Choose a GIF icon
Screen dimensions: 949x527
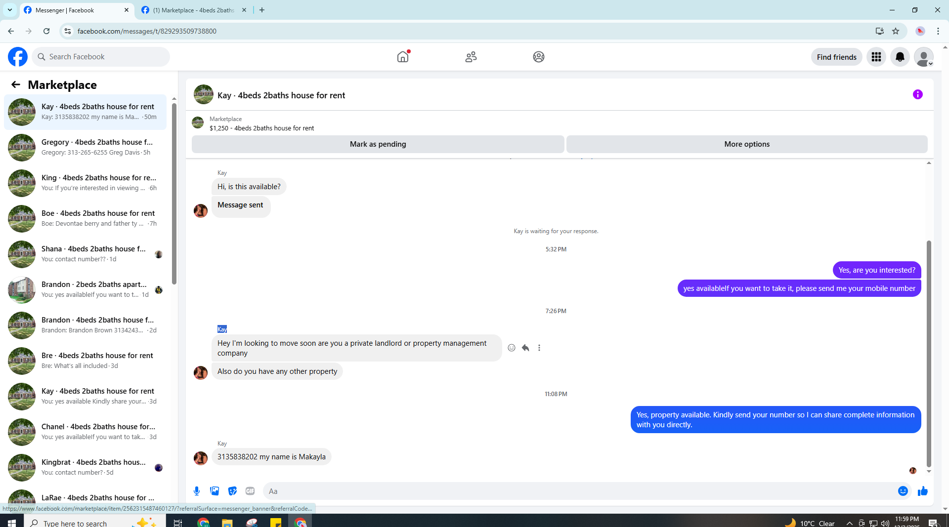pos(250,491)
